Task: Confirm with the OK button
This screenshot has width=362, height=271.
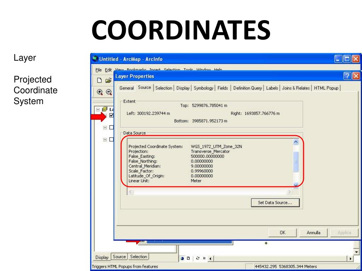Action: tap(282, 233)
